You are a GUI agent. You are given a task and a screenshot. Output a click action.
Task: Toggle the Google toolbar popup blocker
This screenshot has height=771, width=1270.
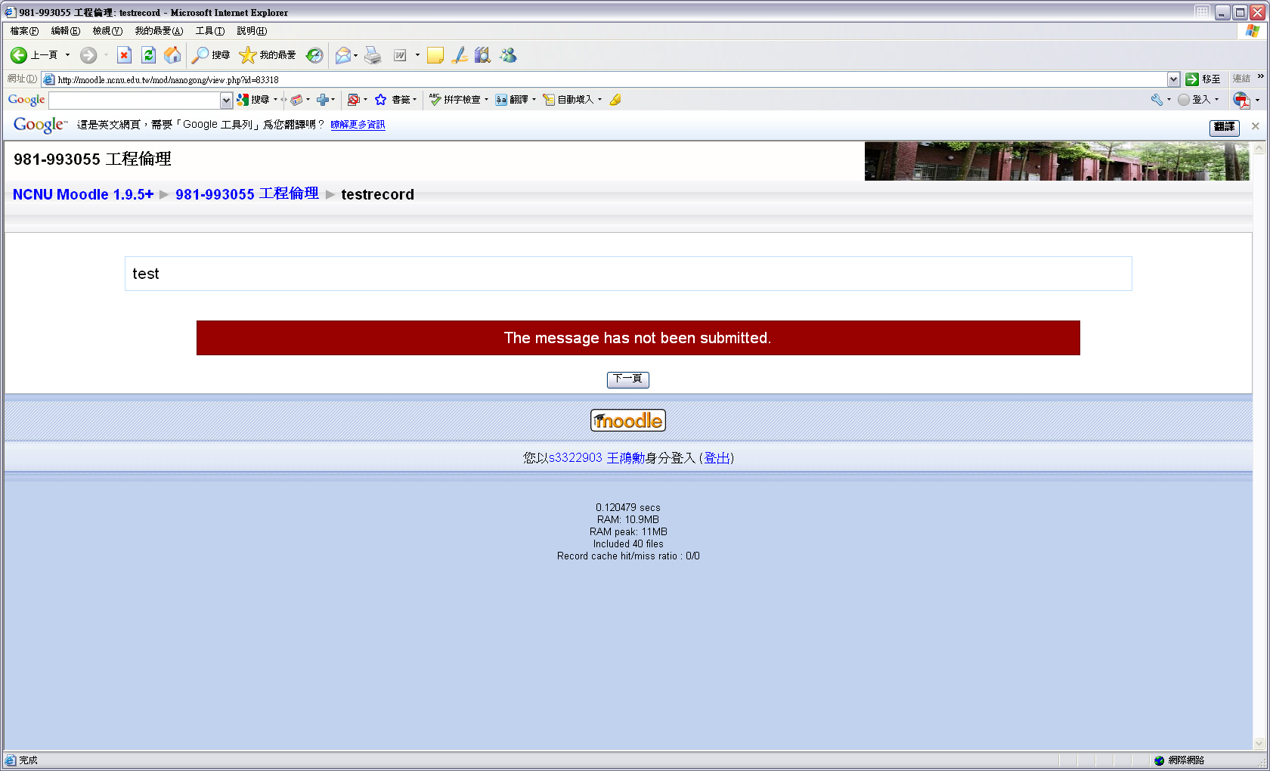pos(353,100)
